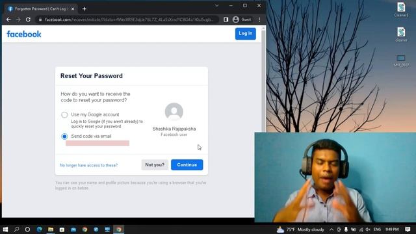Open Microsoft Store from taskbar

[62, 229]
